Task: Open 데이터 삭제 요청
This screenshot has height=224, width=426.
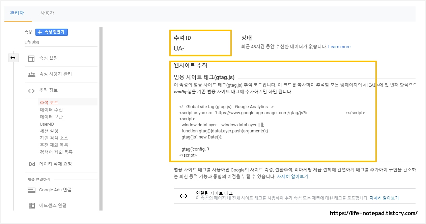Action: (x=55, y=164)
